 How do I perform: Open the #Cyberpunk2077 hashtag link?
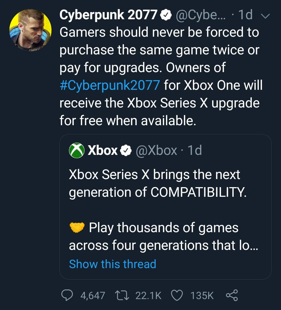click(x=110, y=85)
